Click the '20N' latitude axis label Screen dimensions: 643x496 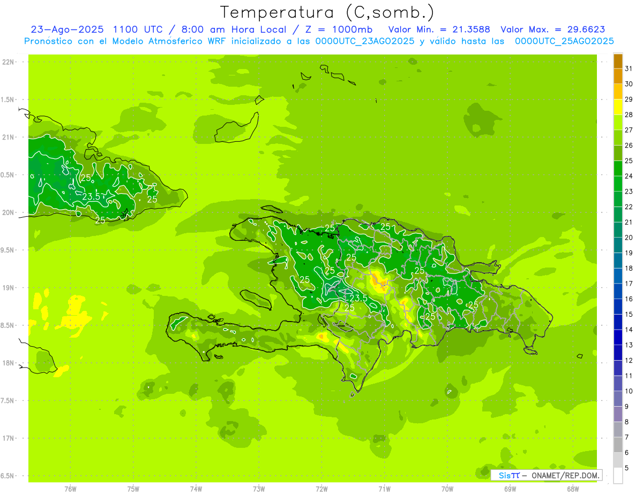coord(9,212)
